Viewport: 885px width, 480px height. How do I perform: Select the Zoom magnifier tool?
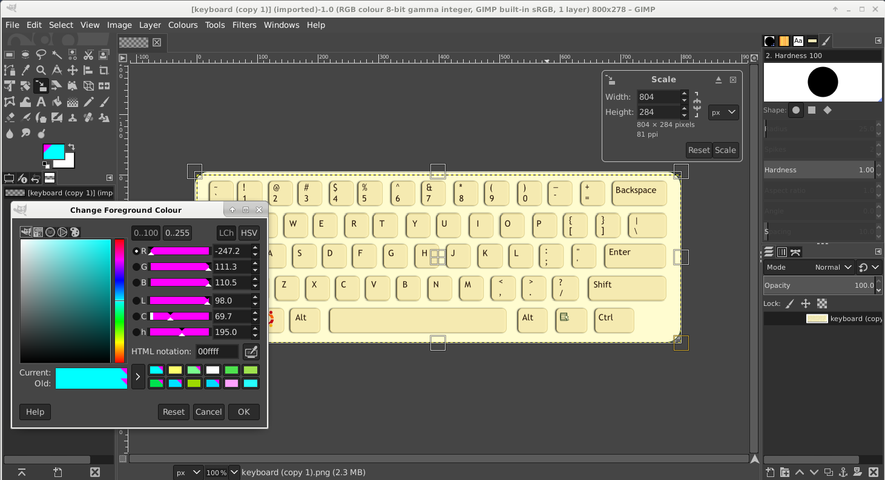(41, 71)
